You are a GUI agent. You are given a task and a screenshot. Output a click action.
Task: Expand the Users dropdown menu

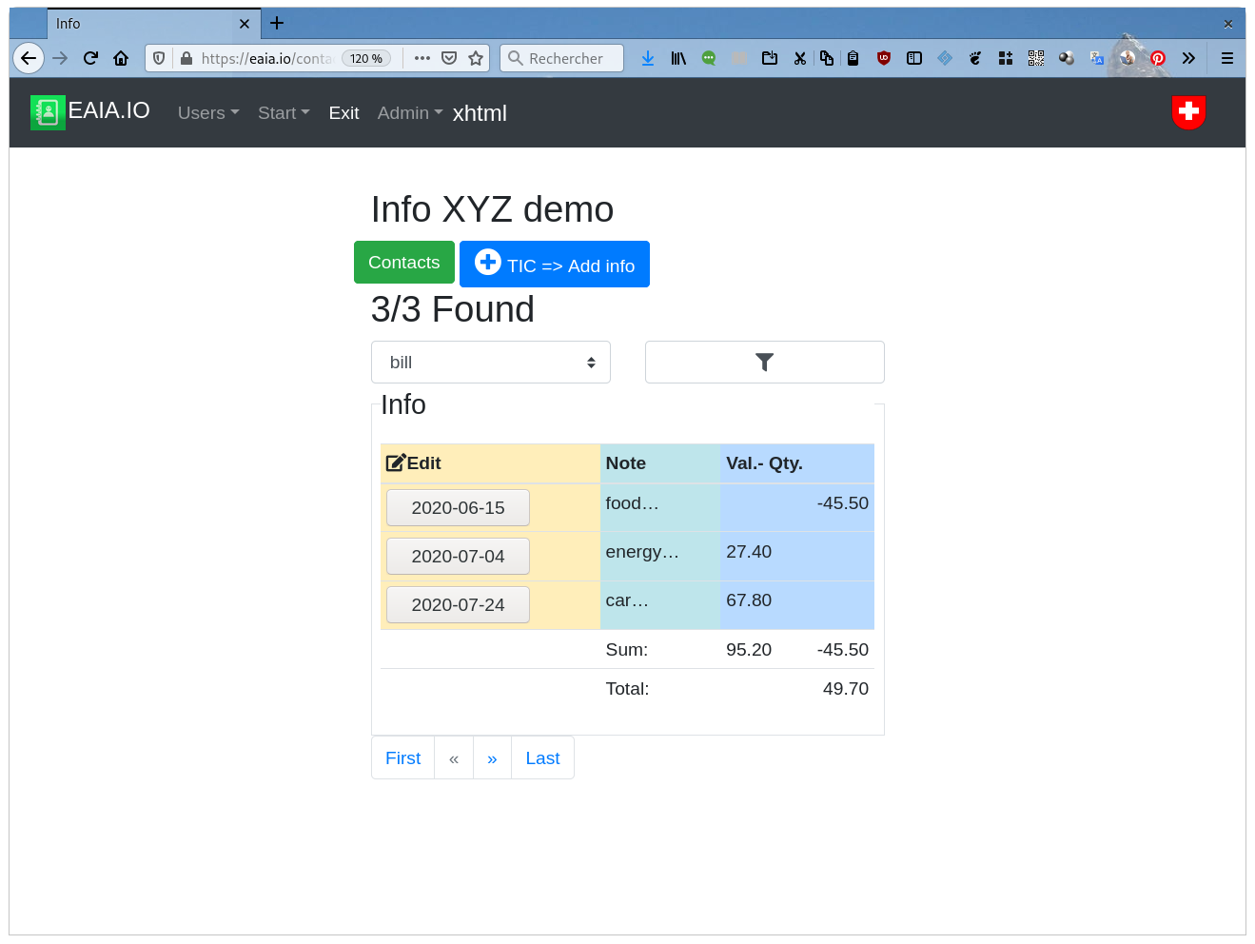click(x=208, y=113)
